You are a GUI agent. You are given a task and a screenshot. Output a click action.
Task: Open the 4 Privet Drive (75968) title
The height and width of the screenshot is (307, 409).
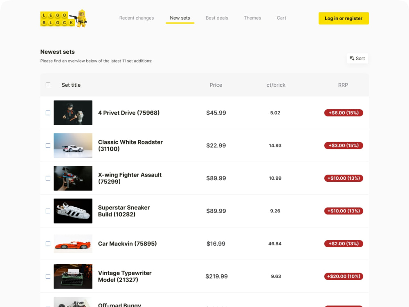(129, 113)
